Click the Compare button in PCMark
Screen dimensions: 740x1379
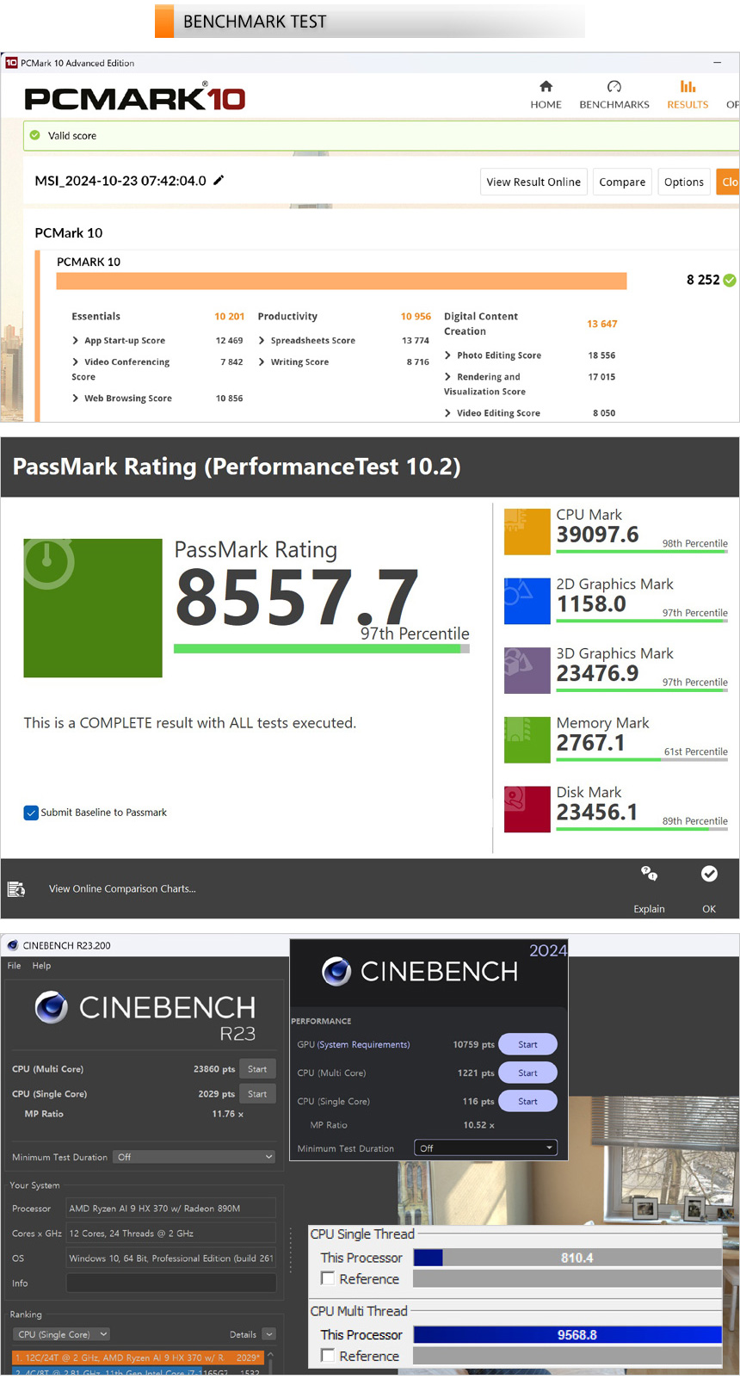622,182
